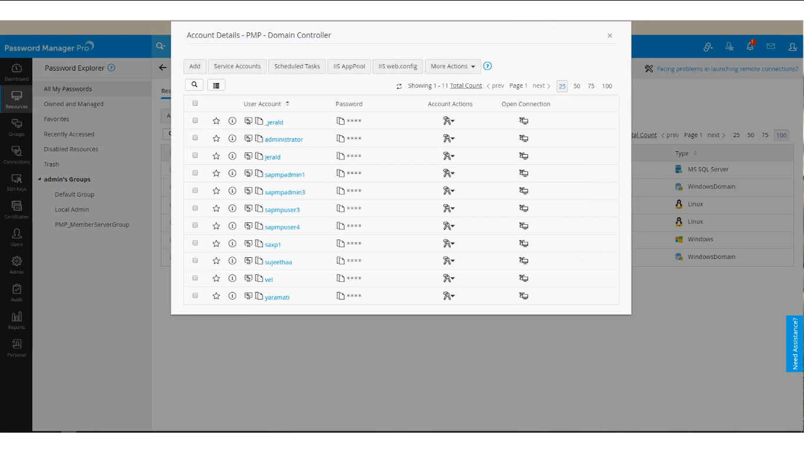Click Total Count link in dialog

[x=466, y=86]
